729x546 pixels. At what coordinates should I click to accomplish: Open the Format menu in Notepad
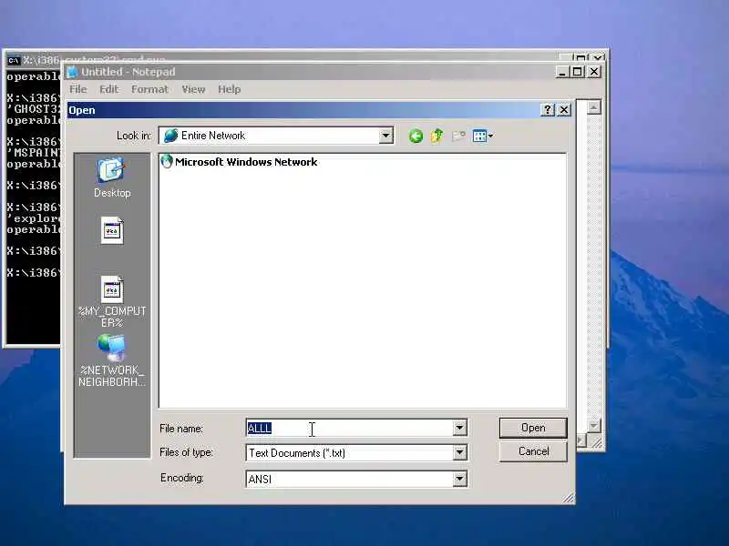pos(149,89)
